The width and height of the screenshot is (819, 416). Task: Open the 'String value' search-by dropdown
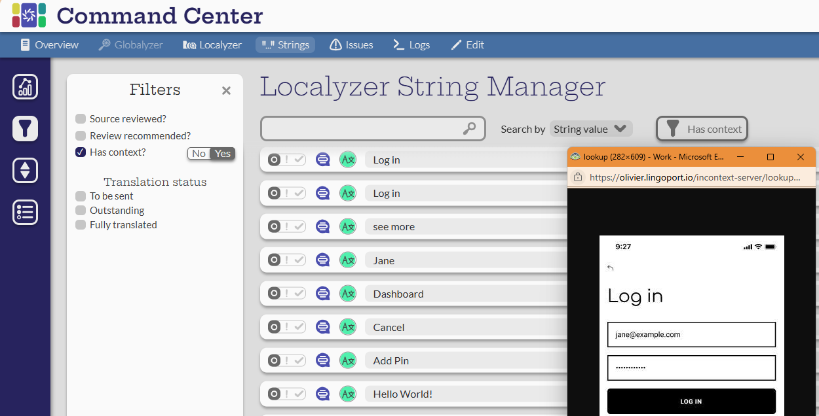pyautogui.click(x=590, y=129)
